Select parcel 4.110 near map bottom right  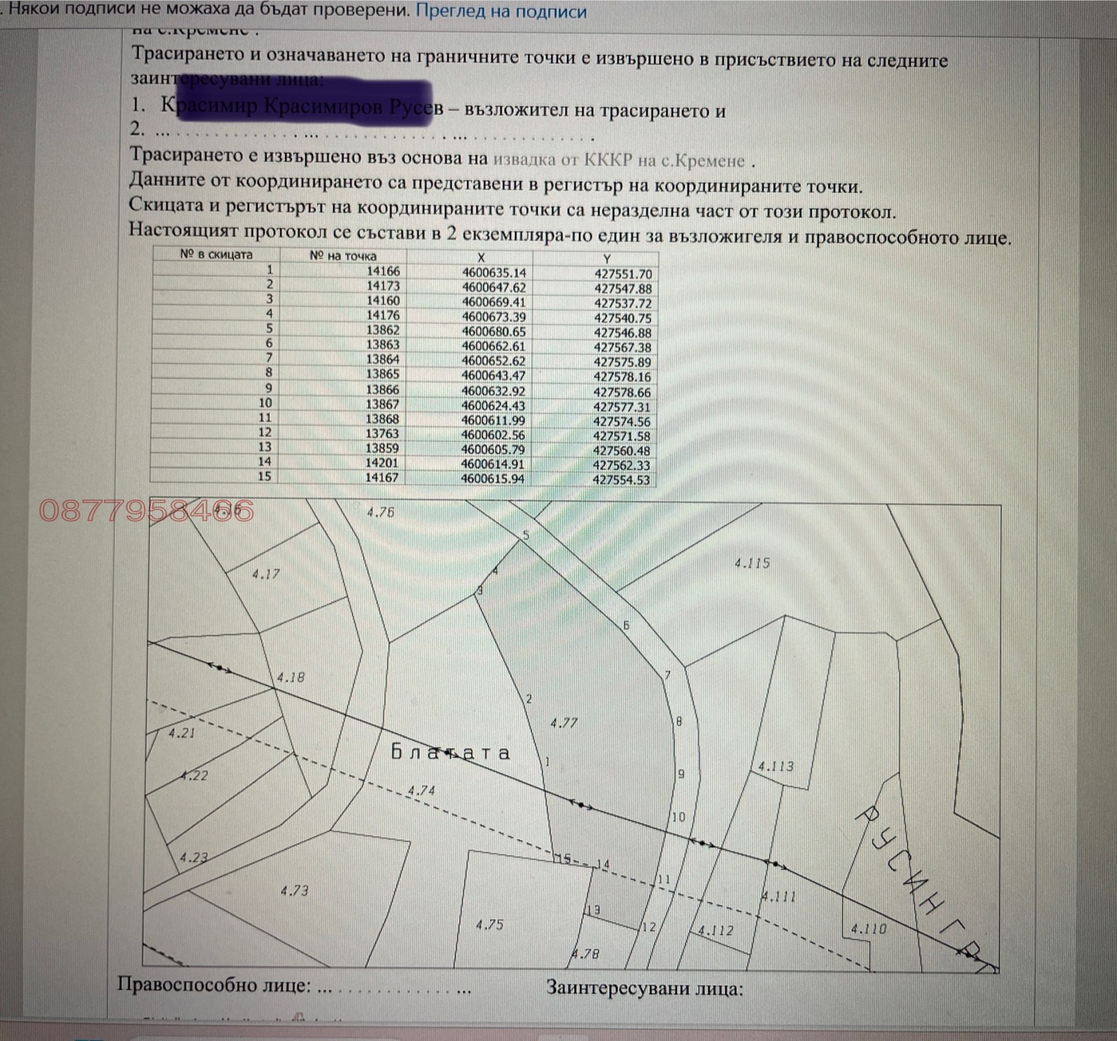pyautogui.click(x=868, y=928)
